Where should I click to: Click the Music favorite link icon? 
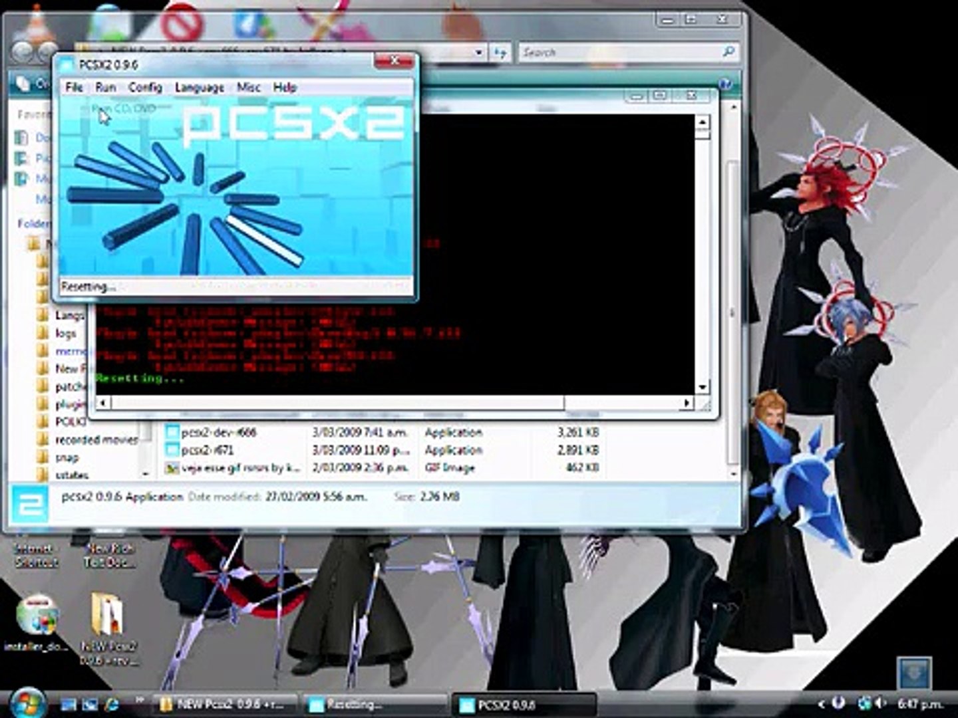22,178
